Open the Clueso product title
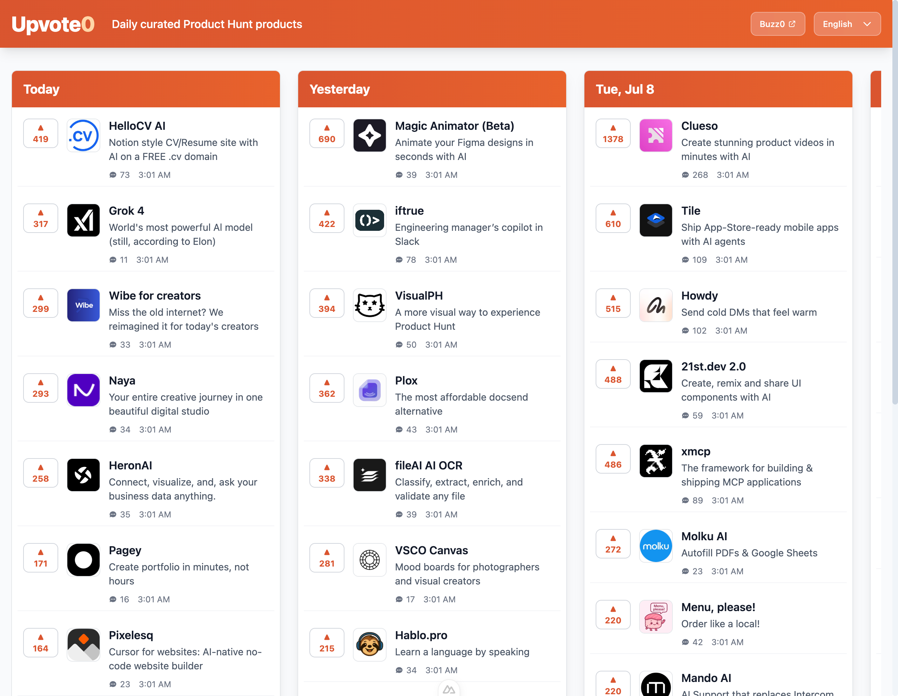 click(x=699, y=126)
